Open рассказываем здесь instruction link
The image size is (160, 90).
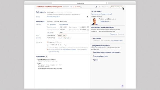[117, 40]
